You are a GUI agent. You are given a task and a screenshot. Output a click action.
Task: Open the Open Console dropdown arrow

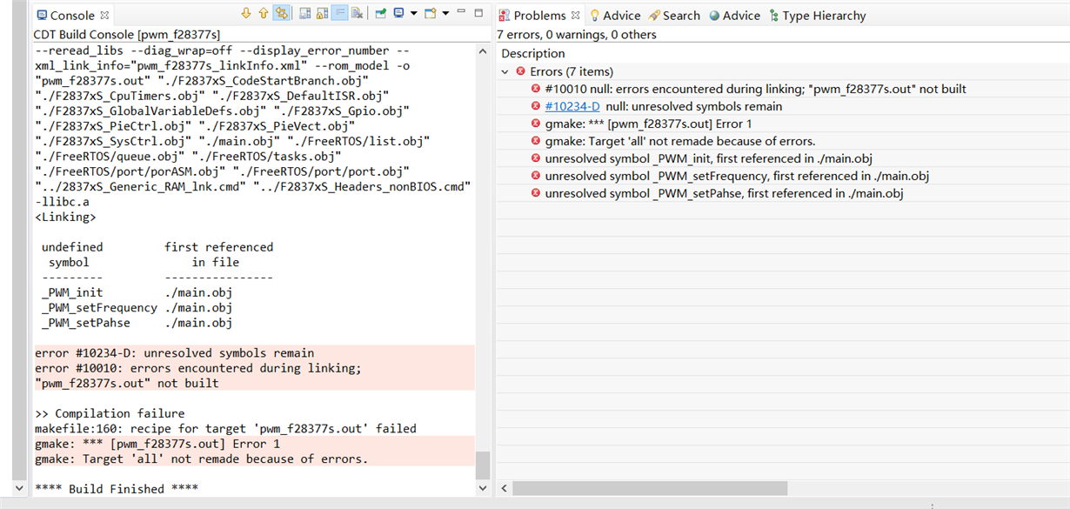(445, 14)
